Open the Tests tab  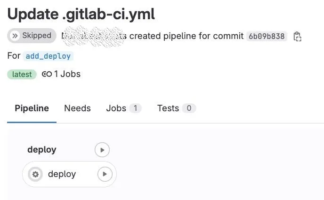168,108
